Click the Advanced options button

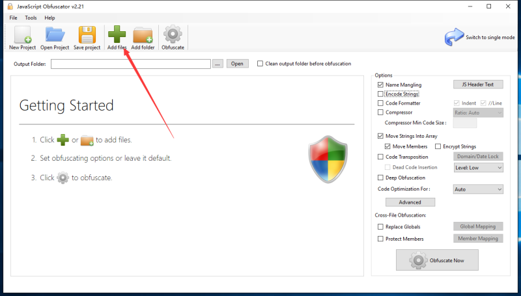[410, 202]
